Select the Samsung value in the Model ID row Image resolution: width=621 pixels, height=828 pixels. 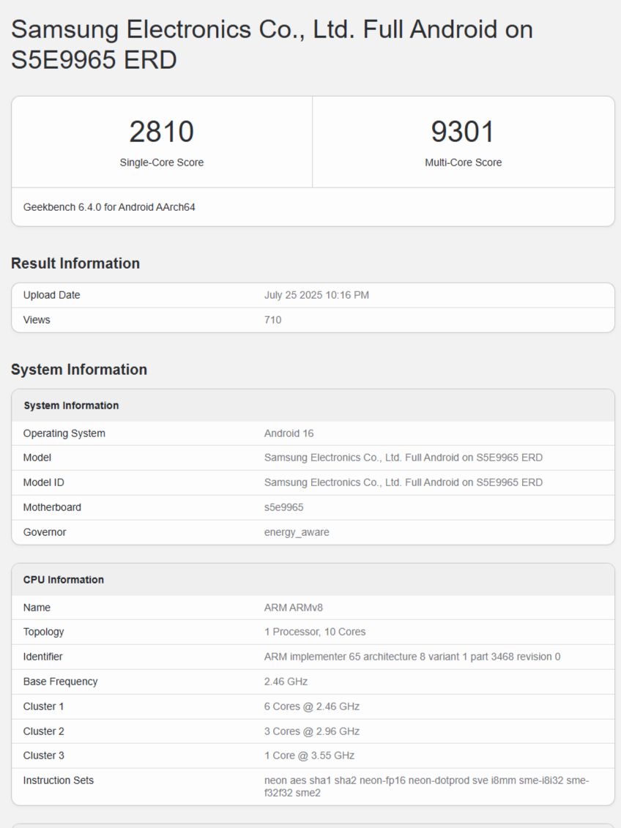coord(404,482)
